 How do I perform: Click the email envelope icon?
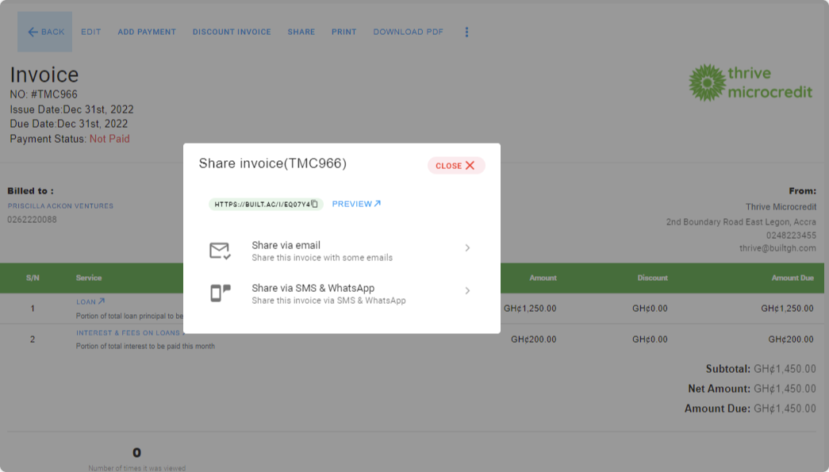click(x=220, y=251)
